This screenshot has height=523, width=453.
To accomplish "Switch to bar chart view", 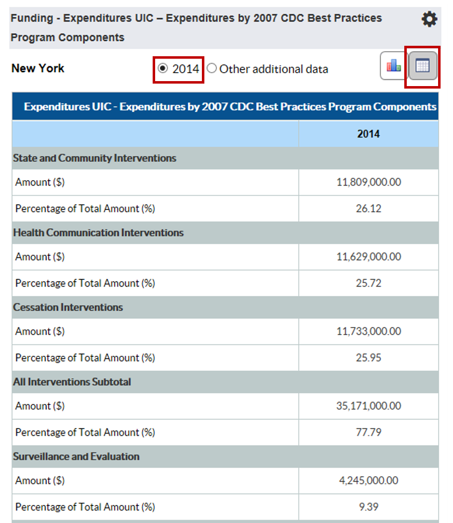I will coord(393,66).
